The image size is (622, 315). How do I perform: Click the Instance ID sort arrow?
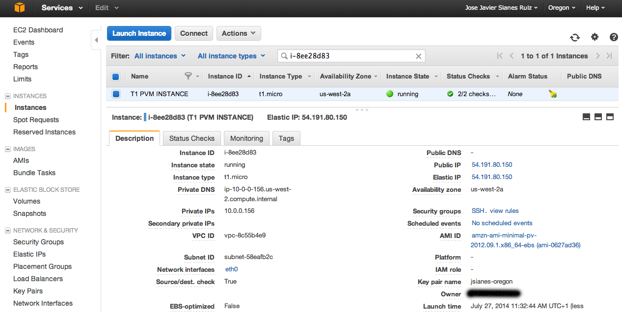(249, 76)
